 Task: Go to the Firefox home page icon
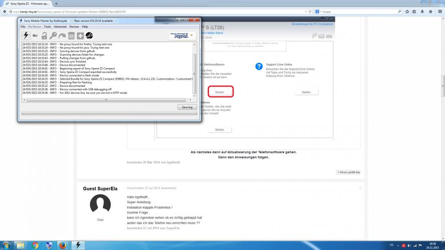[429, 12]
